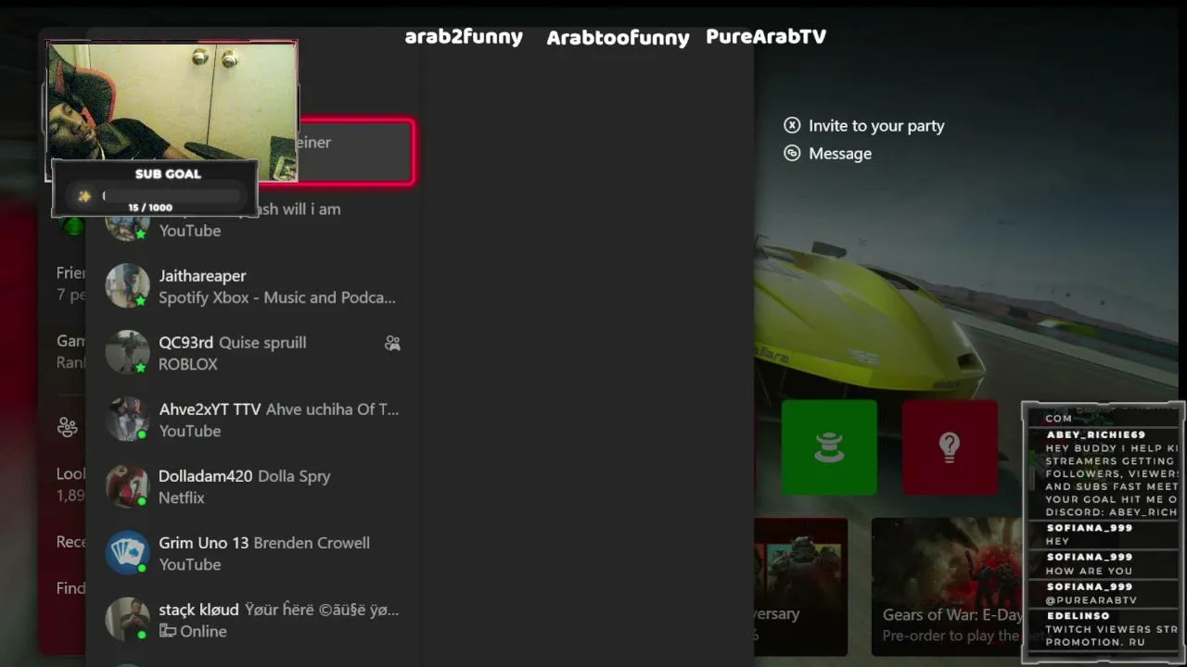Open the green joystick tile
This screenshot has width=1187, height=667.
(829, 447)
